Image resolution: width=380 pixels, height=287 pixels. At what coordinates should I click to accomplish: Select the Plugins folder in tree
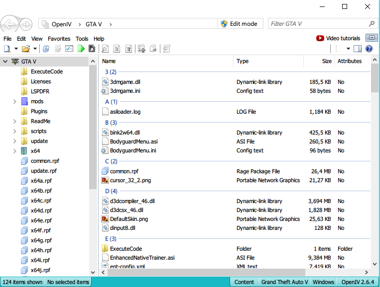[39, 111]
